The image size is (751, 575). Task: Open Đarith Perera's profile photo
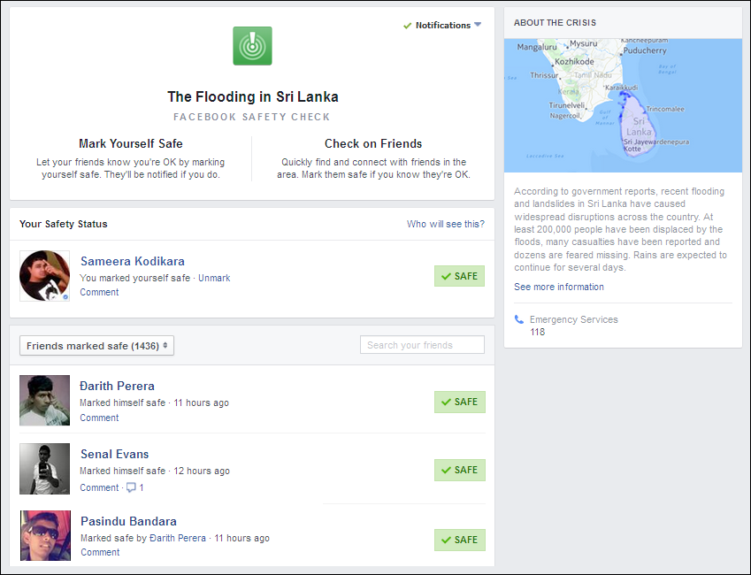(x=45, y=401)
